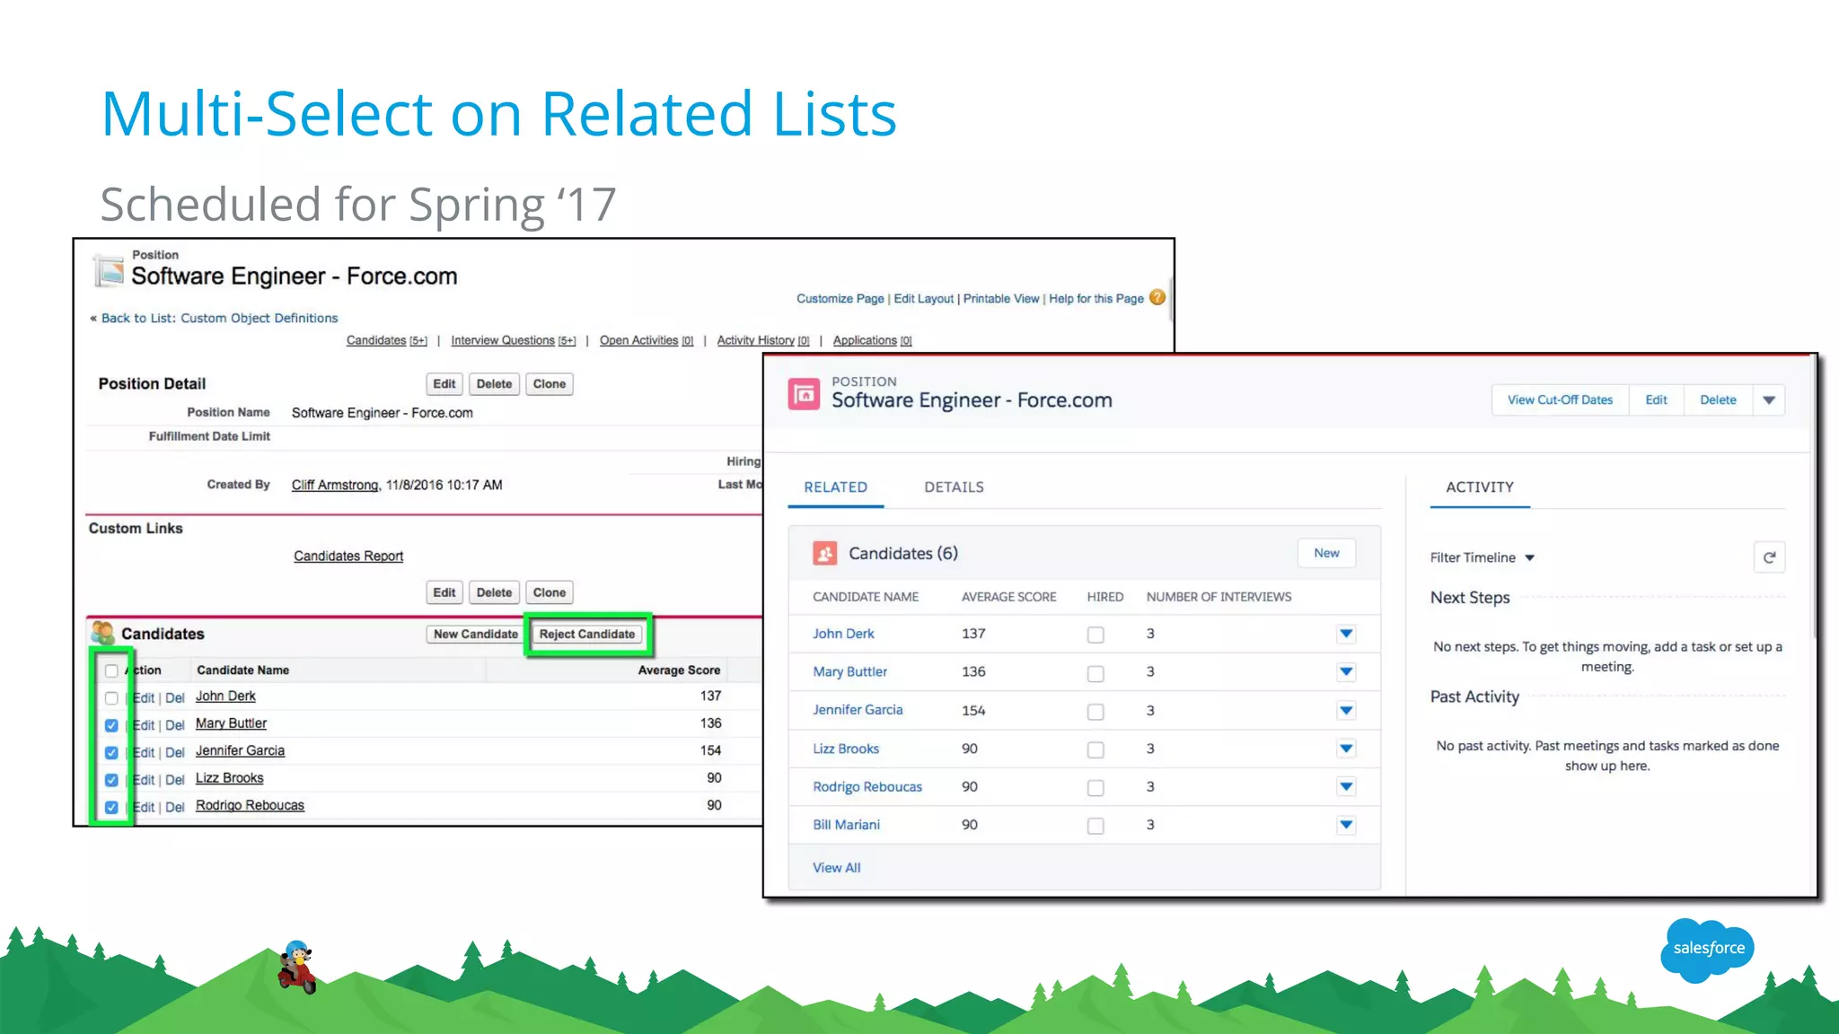The width and height of the screenshot is (1839, 1034).
Task: Jump to Open Activities [0] link
Action: pyautogui.click(x=647, y=340)
